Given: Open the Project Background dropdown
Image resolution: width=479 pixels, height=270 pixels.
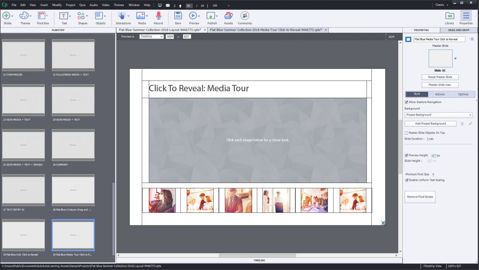Looking at the screenshot, I should 438,115.
